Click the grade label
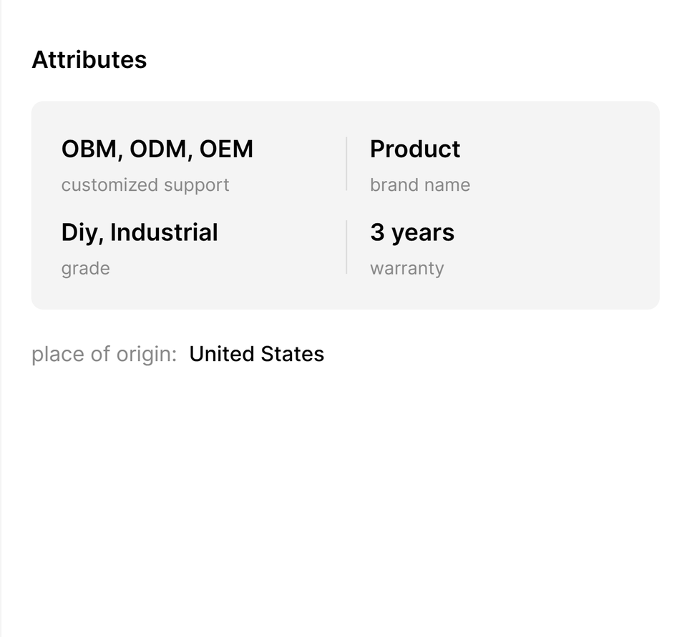Viewport: 687px width, 637px height. (x=85, y=269)
